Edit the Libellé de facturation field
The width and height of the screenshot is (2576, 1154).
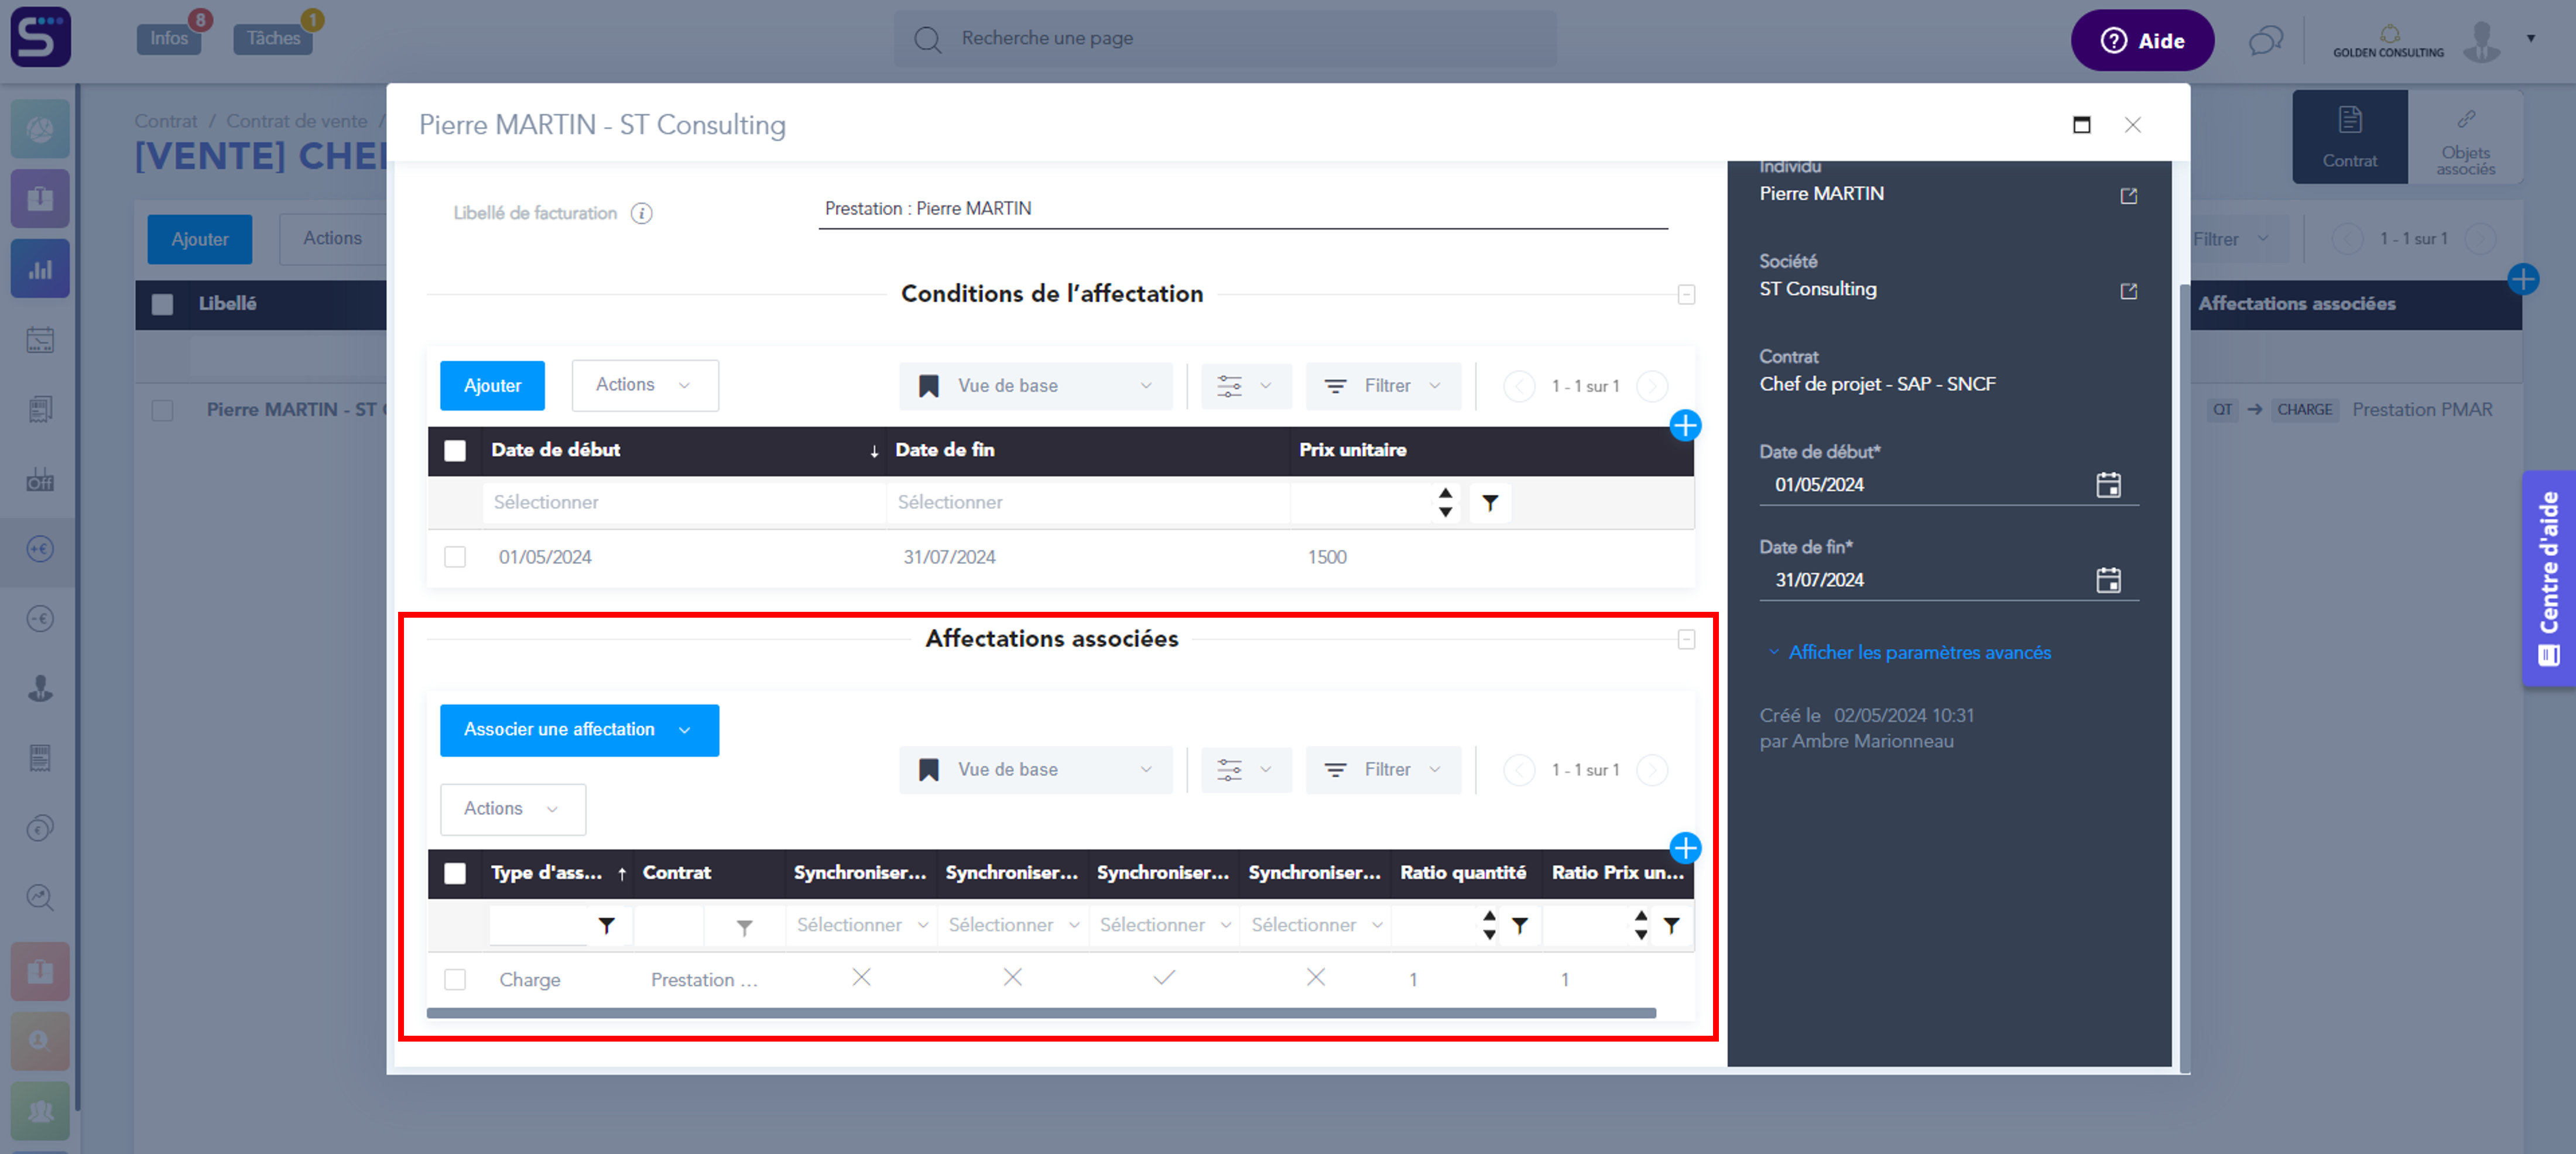point(1243,209)
